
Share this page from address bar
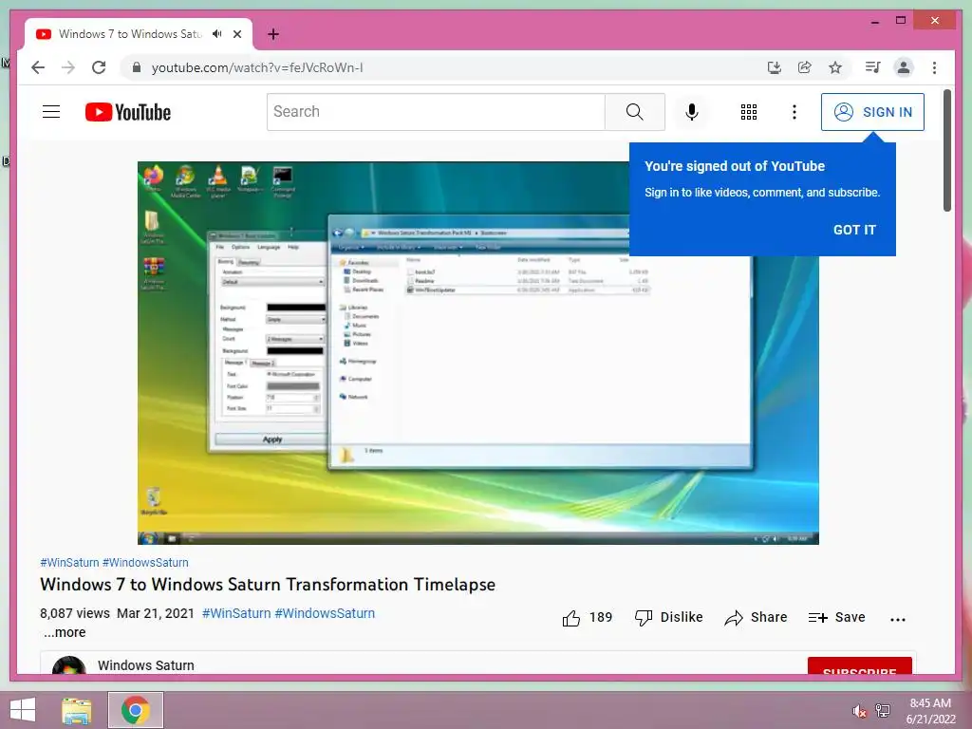pyautogui.click(x=805, y=67)
